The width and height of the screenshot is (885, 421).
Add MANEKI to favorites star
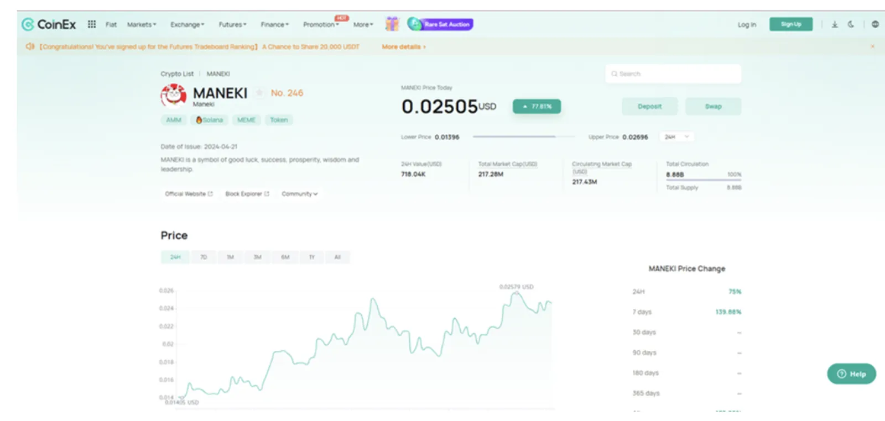point(259,93)
